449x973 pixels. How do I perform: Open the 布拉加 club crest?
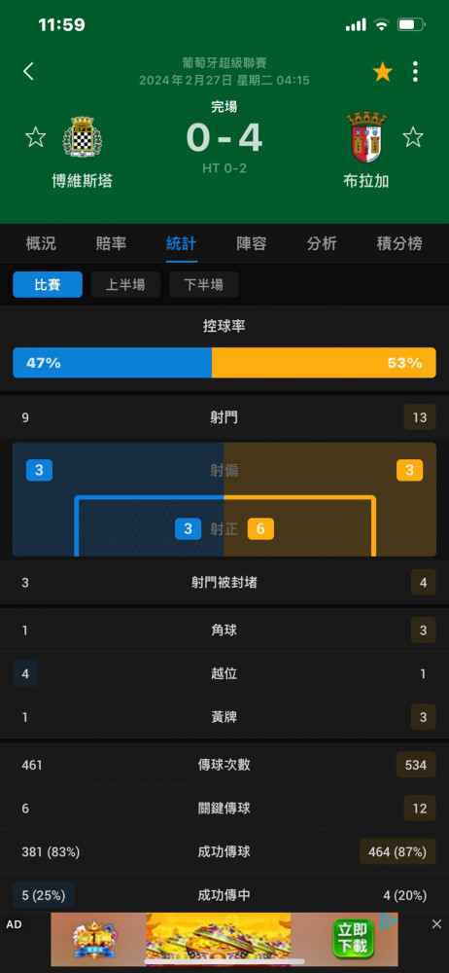366,137
